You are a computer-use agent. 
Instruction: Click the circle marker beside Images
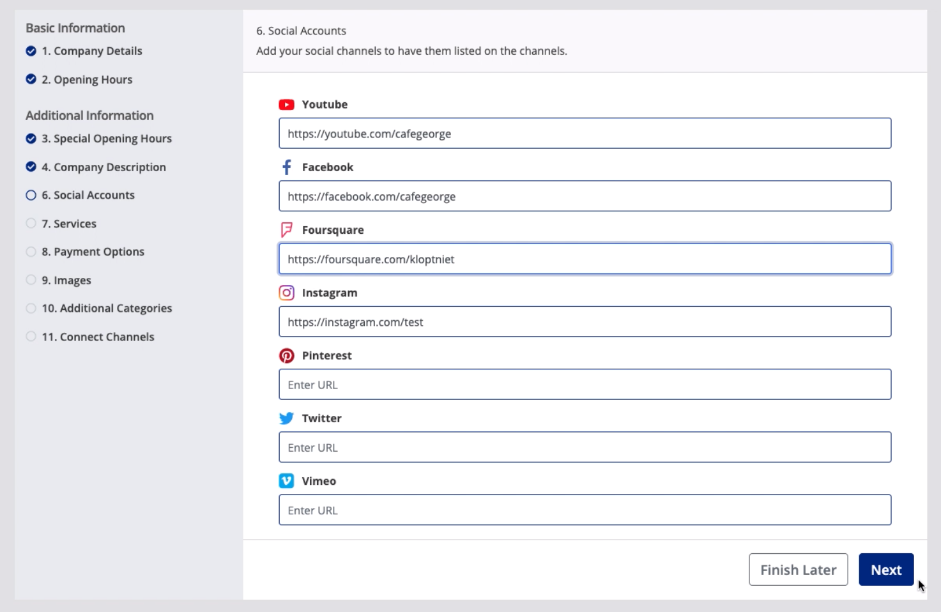31,280
